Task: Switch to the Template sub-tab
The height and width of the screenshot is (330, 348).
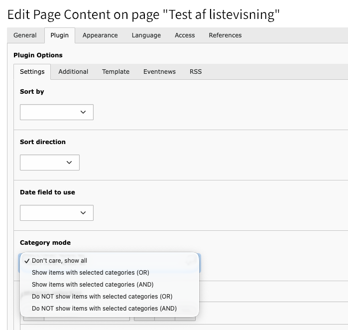Action: [x=116, y=72]
